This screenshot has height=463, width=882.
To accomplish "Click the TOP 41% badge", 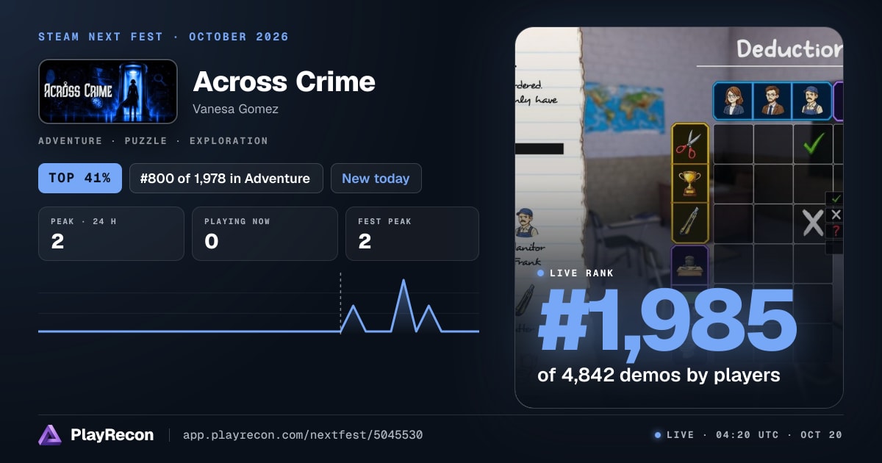I will (x=80, y=179).
